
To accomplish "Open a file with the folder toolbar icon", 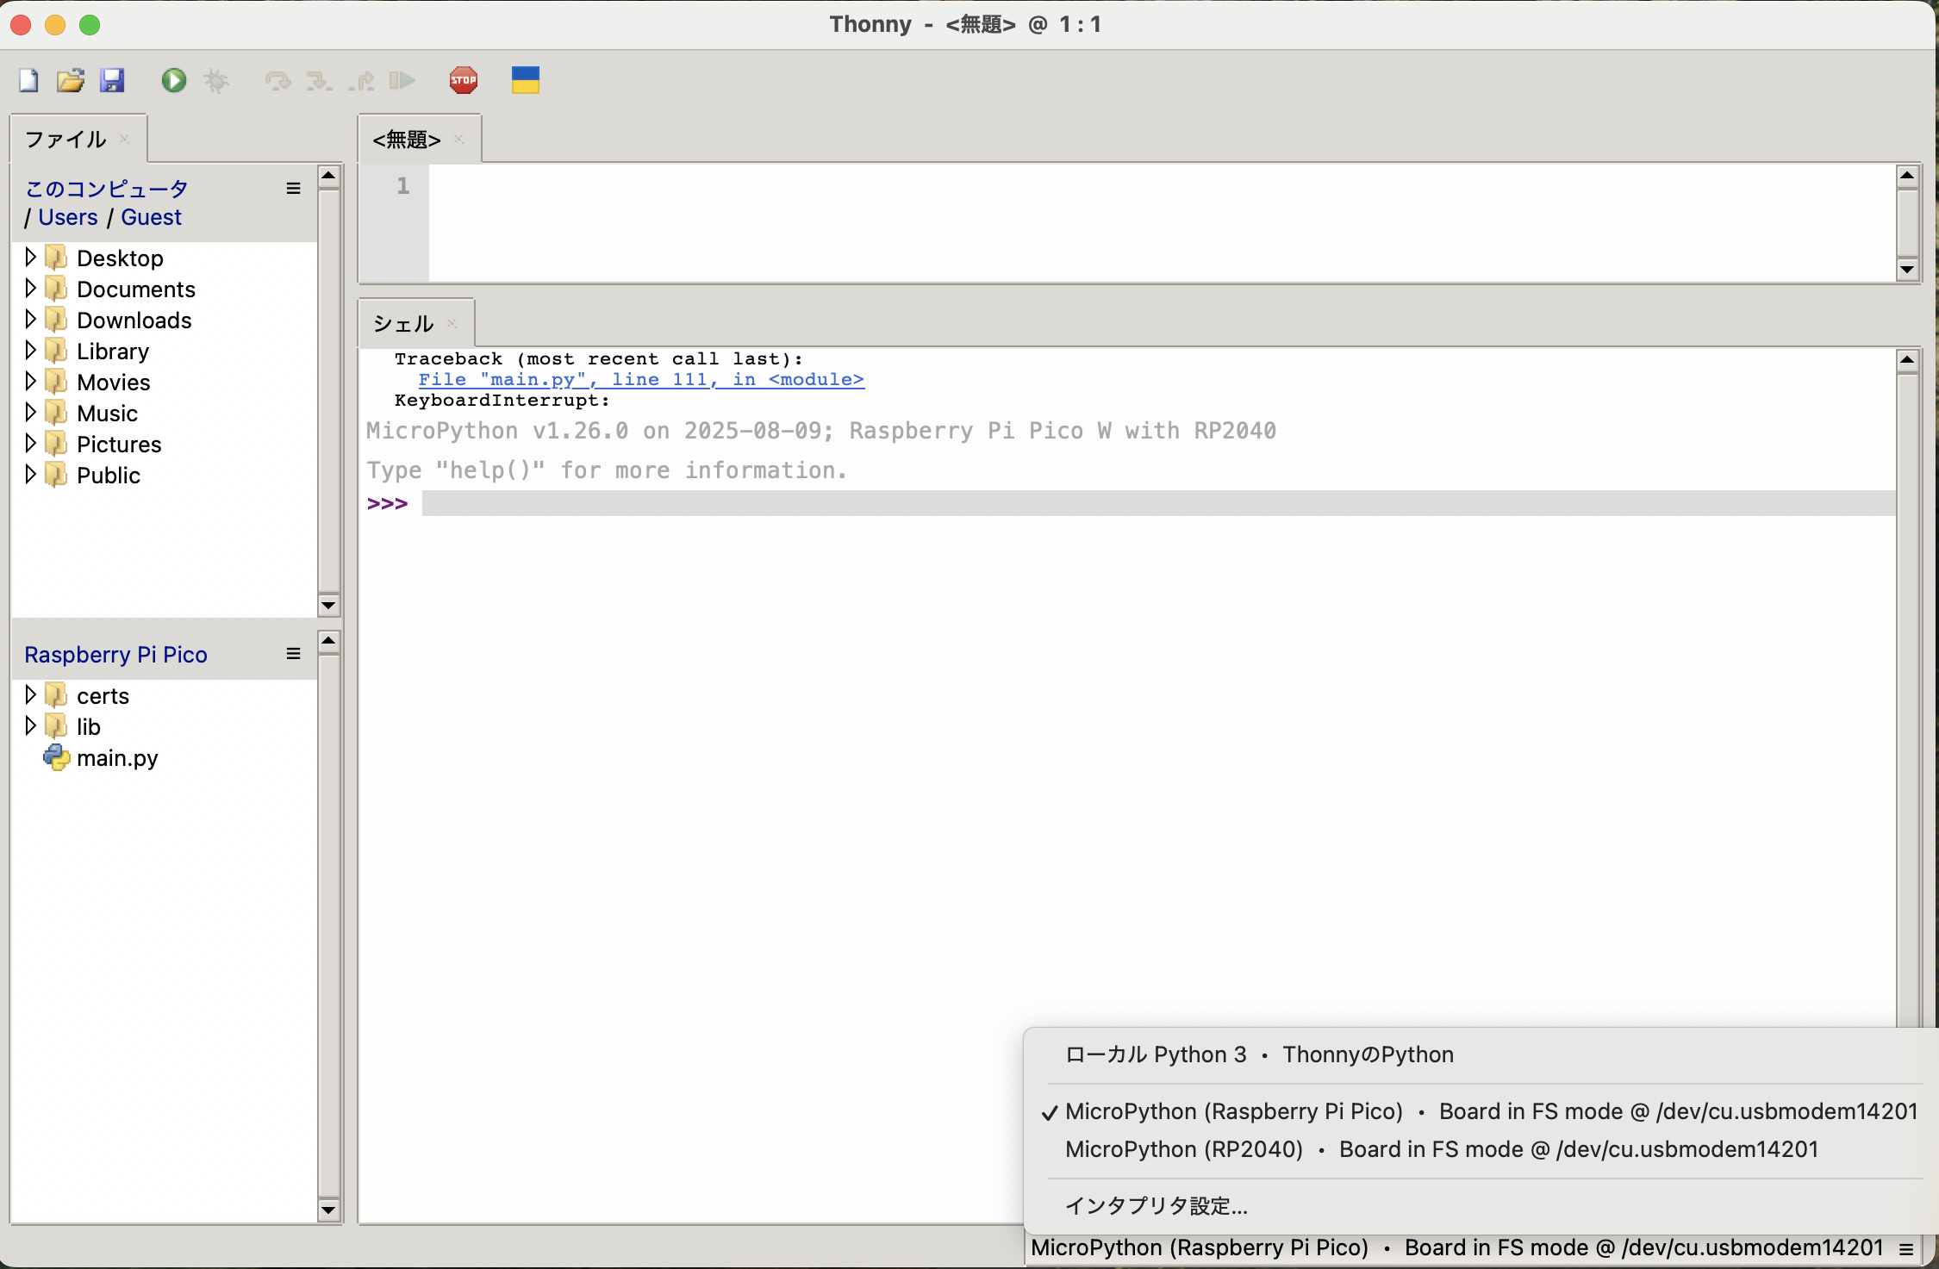I will (x=71, y=81).
